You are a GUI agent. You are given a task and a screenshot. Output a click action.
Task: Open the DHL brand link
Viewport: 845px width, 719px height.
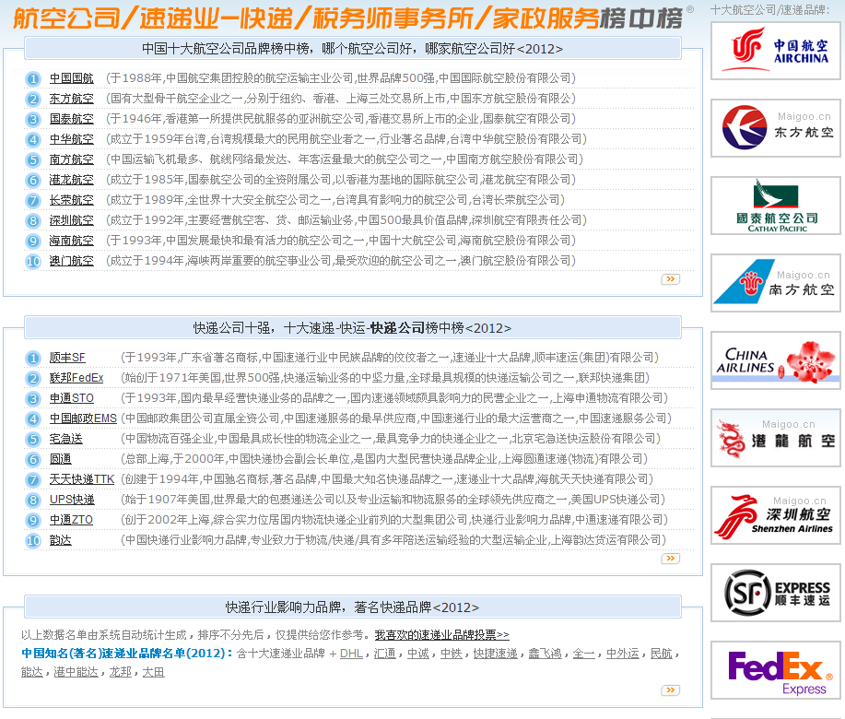point(351,654)
